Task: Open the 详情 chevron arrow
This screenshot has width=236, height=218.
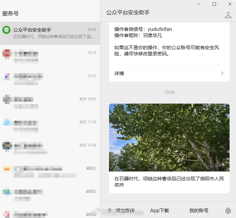Action: tap(222, 73)
